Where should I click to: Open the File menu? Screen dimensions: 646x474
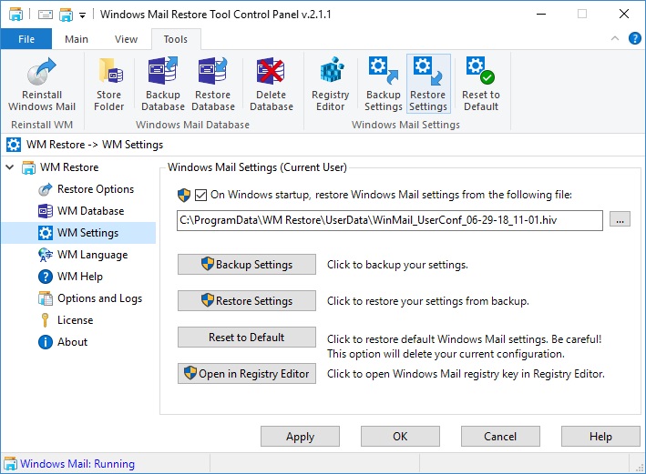tap(26, 39)
